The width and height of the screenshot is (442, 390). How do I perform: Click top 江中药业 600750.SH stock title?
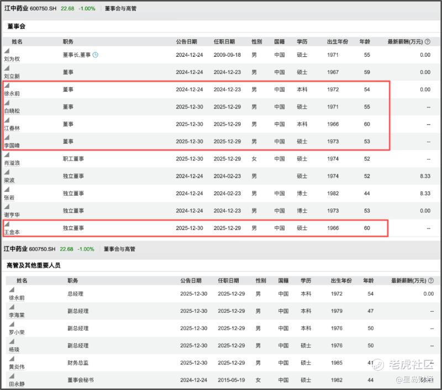tap(30, 8)
